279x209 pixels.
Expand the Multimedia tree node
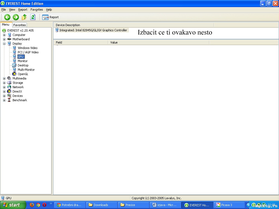click(4, 78)
